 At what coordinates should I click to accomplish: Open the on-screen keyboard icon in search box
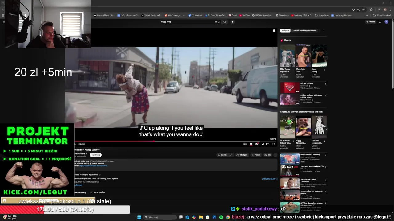[216, 22]
